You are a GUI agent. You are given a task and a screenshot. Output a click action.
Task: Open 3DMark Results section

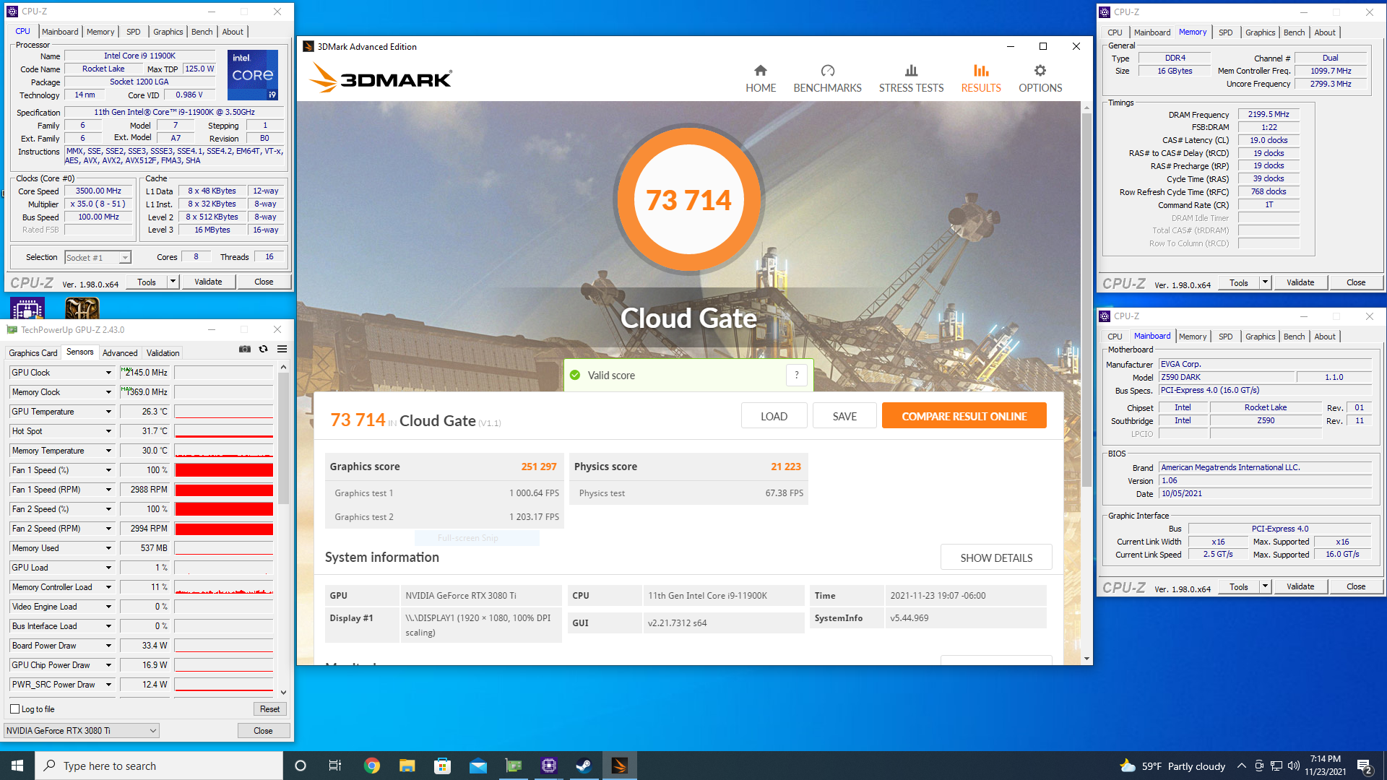coord(980,79)
